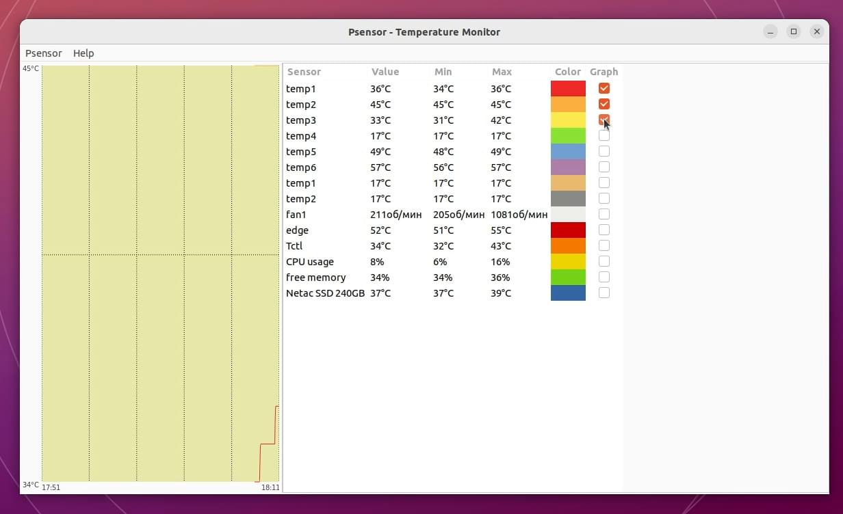Screen dimensions: 843x514
Task: Change the orange color swatch of temp2 at 45°C
Action: click(x=568, y=105)
